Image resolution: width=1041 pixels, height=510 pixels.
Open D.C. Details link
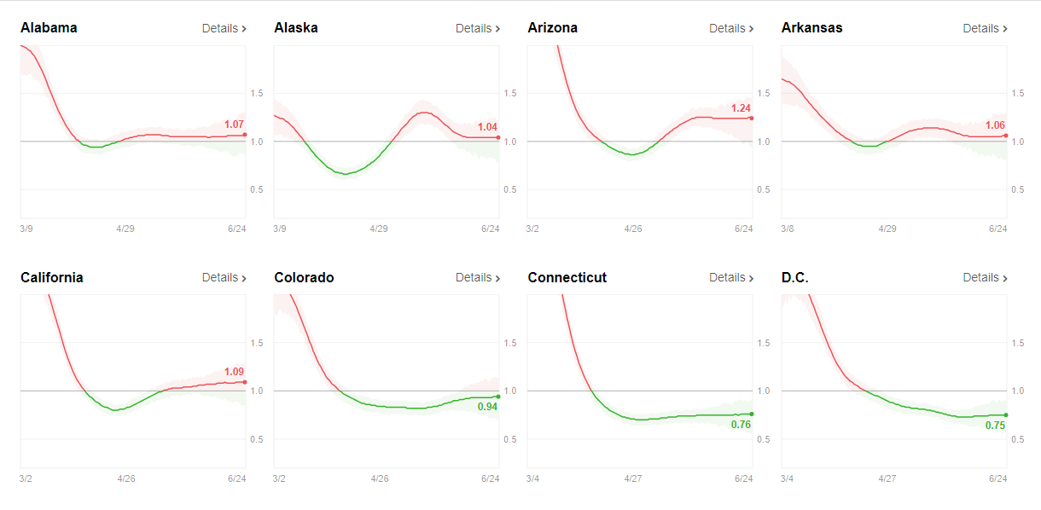[x=986, y=277]
